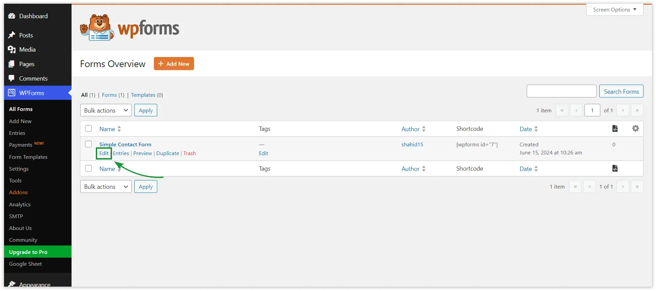Open the Simple Contact Form title link
Viewport: 656px width, 291px height.
coord(125,144)
